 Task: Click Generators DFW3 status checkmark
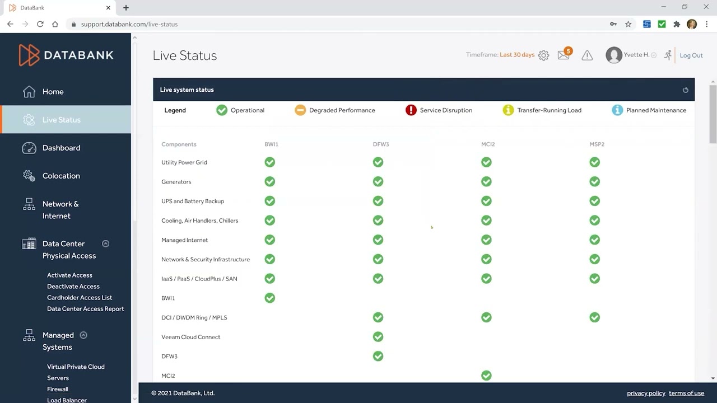378,182
